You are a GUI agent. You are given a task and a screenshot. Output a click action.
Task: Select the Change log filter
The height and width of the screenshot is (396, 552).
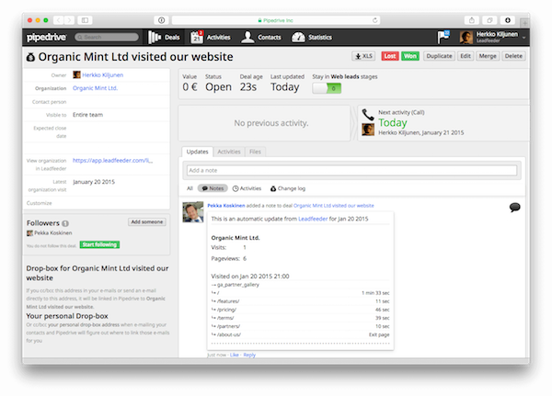288,188
